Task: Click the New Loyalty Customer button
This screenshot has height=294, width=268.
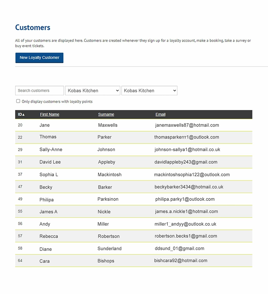Action: click(x=39, y=58)
